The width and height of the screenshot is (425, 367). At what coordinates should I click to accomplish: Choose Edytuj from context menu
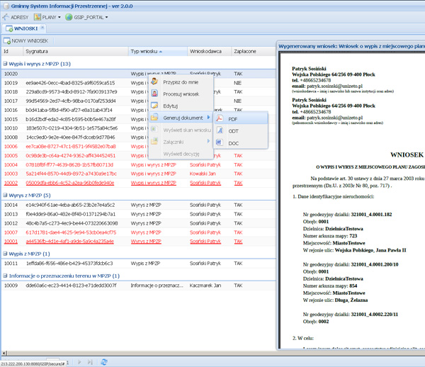(x=181, y=106)
